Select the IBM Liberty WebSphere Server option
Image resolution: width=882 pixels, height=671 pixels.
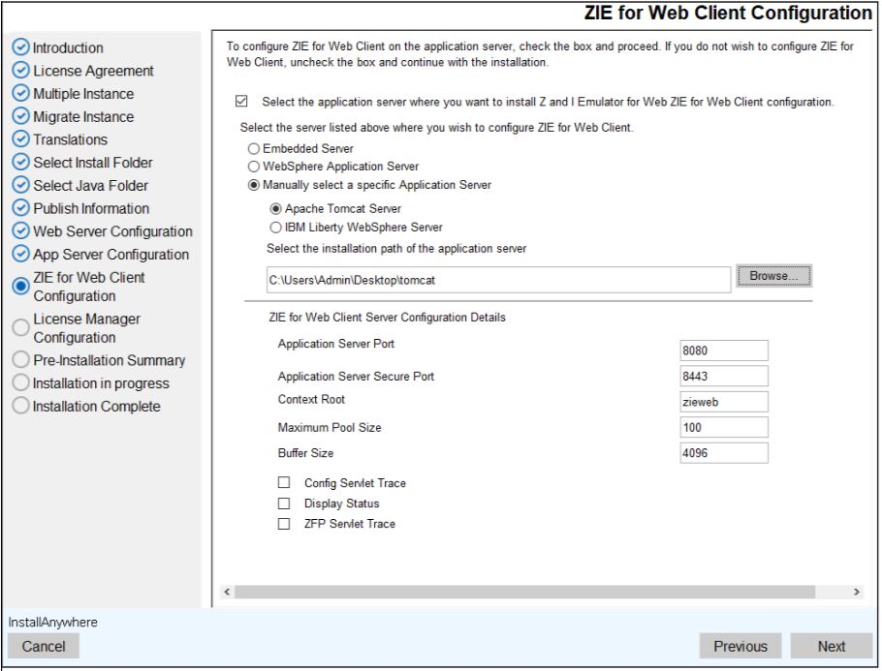275,228
